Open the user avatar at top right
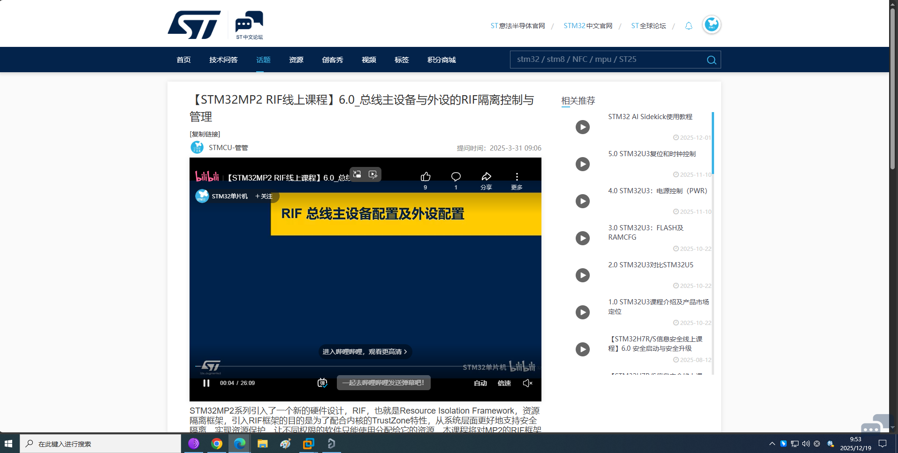Viewport: 898px width, 453px height. pyautogui.click(x=711, y=24)
